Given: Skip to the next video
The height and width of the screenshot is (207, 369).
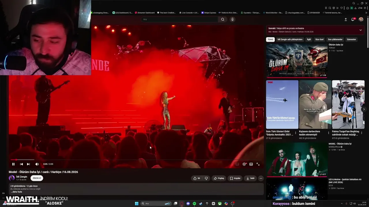Looking at the screenshot, I should click(x=28, y=164).
